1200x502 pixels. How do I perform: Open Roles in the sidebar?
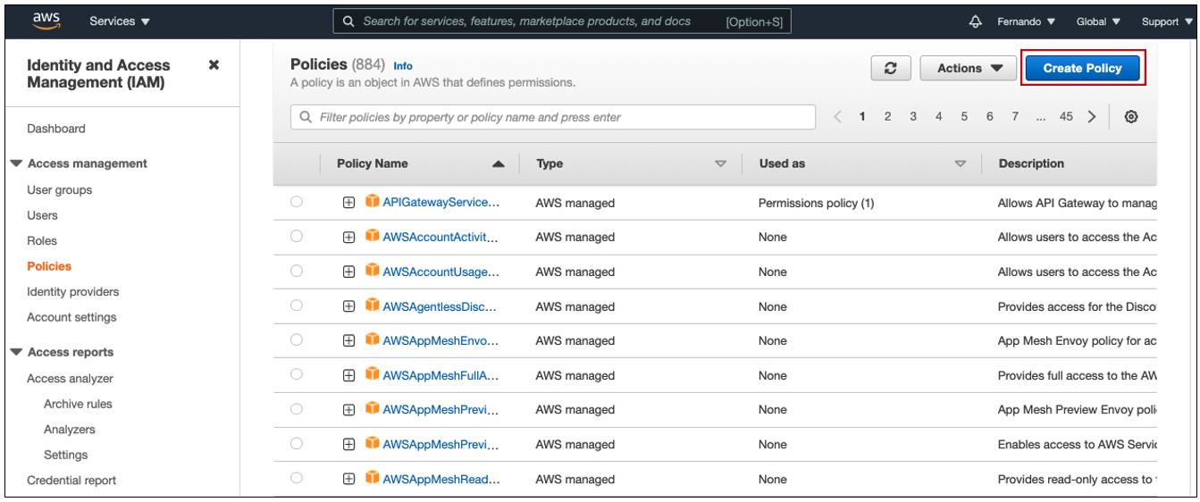[42, 241]
